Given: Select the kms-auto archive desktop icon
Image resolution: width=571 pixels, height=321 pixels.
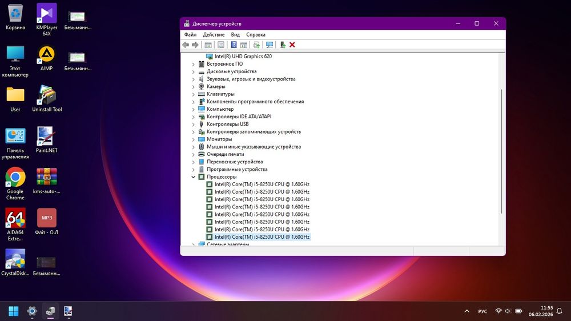Looking at the screenshot, I should coord(47,180).
